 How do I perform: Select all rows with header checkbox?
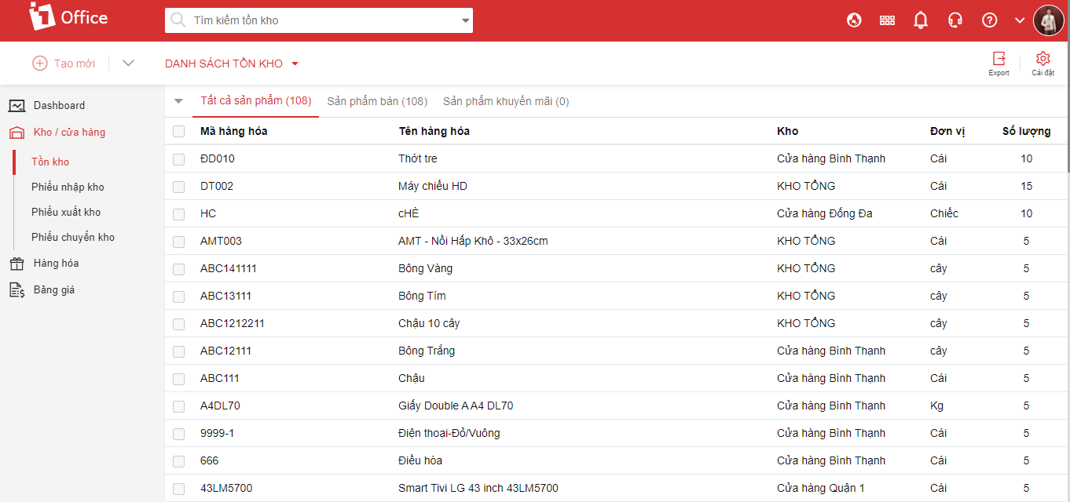click(179, 132)
